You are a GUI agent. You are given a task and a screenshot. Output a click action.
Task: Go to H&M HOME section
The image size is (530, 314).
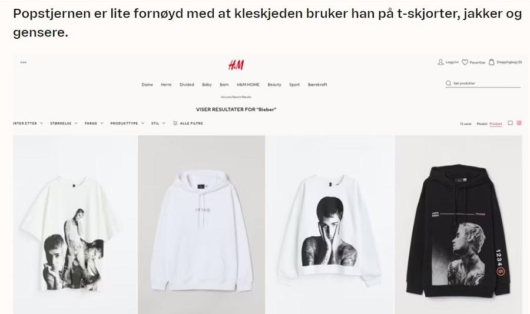pos(248,85)
